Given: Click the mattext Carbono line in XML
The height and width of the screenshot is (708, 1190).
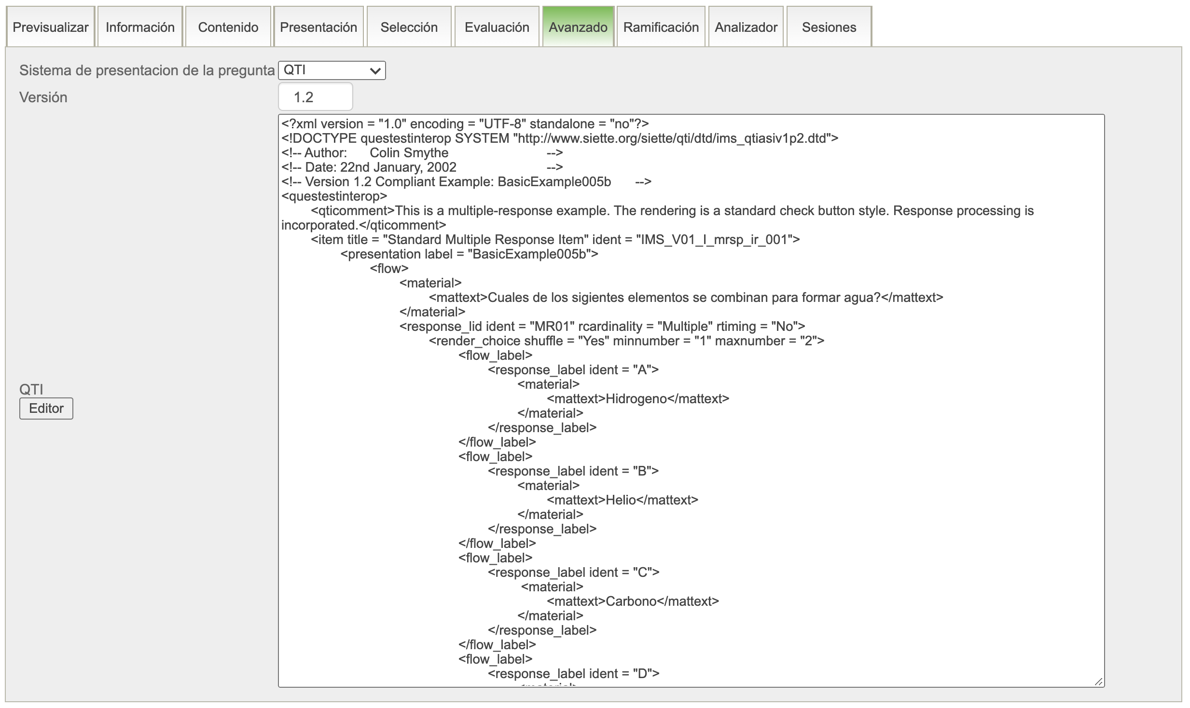Looking at the screenshot, I should coord(633,601).
